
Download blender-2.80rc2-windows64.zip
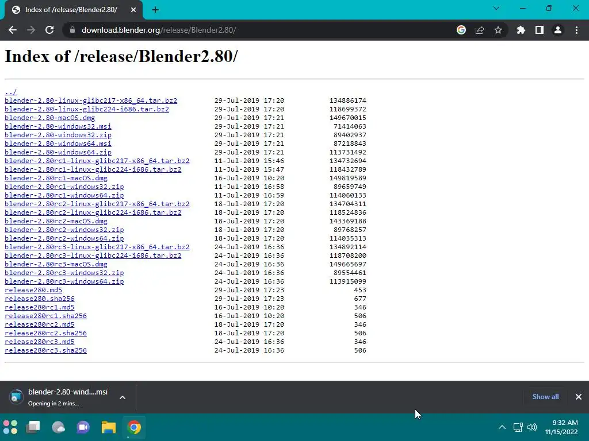64,238
